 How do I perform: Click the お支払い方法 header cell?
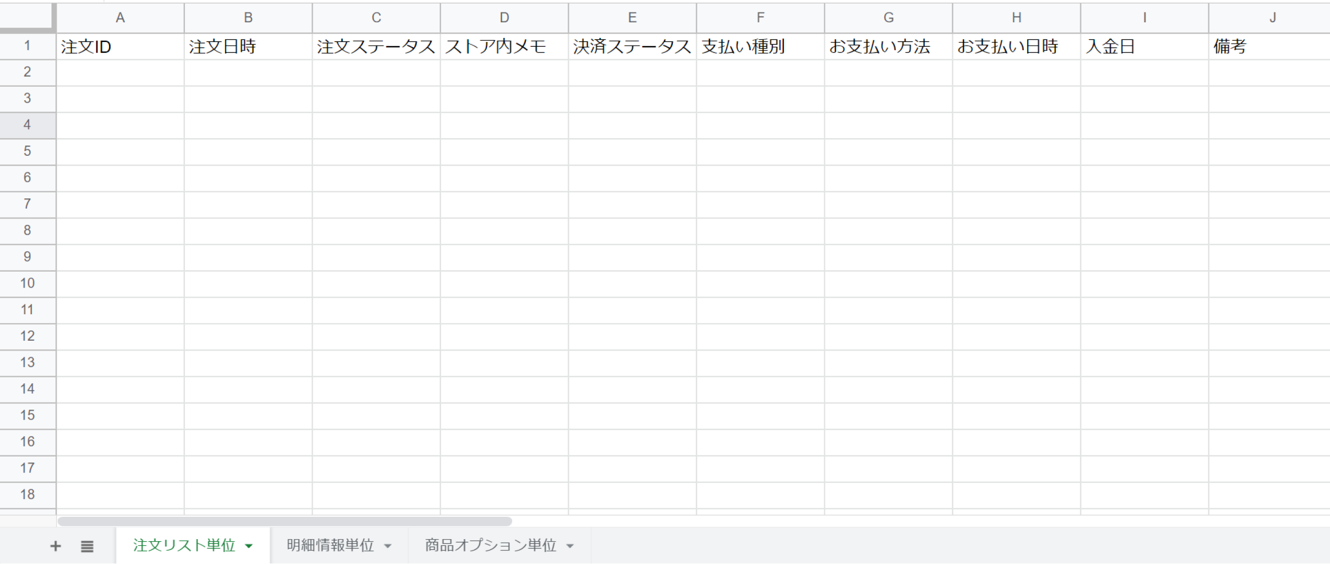click(x=888, y=47)
